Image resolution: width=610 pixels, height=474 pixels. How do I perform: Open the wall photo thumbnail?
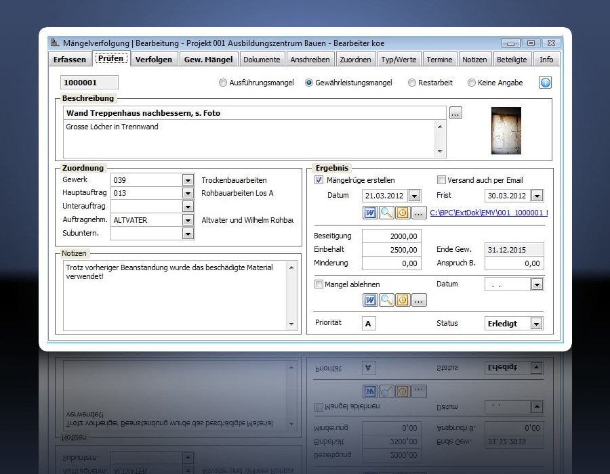(506, 130)
